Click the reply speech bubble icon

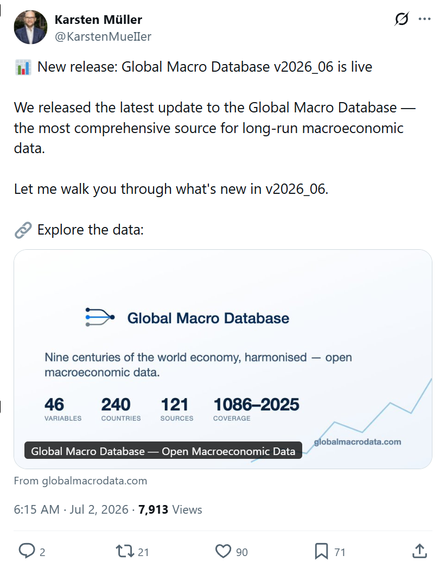(x=27, y=551)
